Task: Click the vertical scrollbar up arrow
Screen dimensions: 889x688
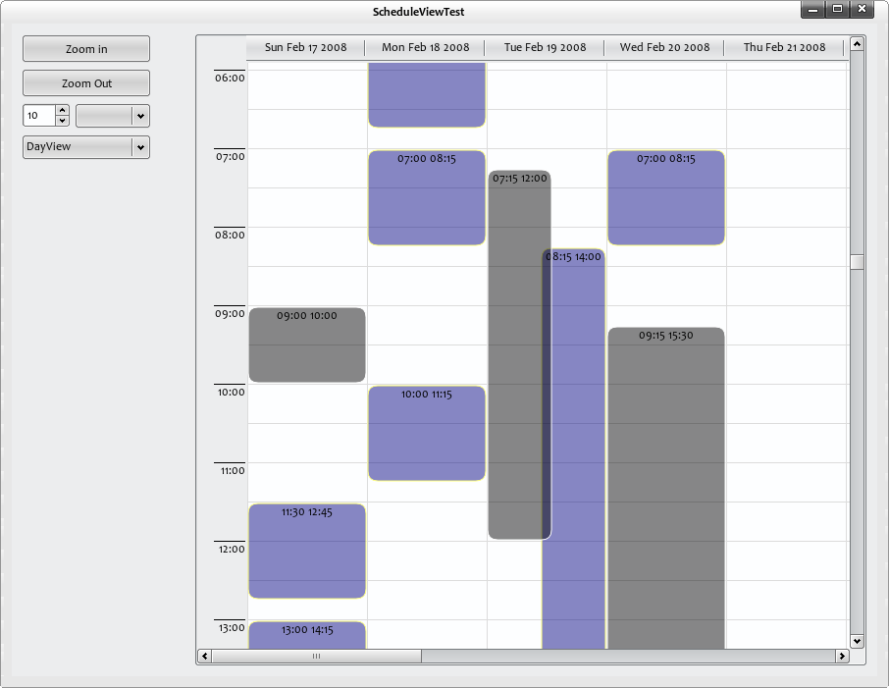Action: click(857, 43)
